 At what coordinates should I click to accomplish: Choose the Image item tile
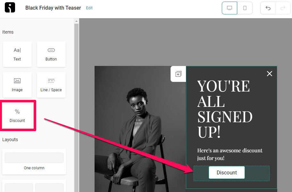click(x=17, y=85)
